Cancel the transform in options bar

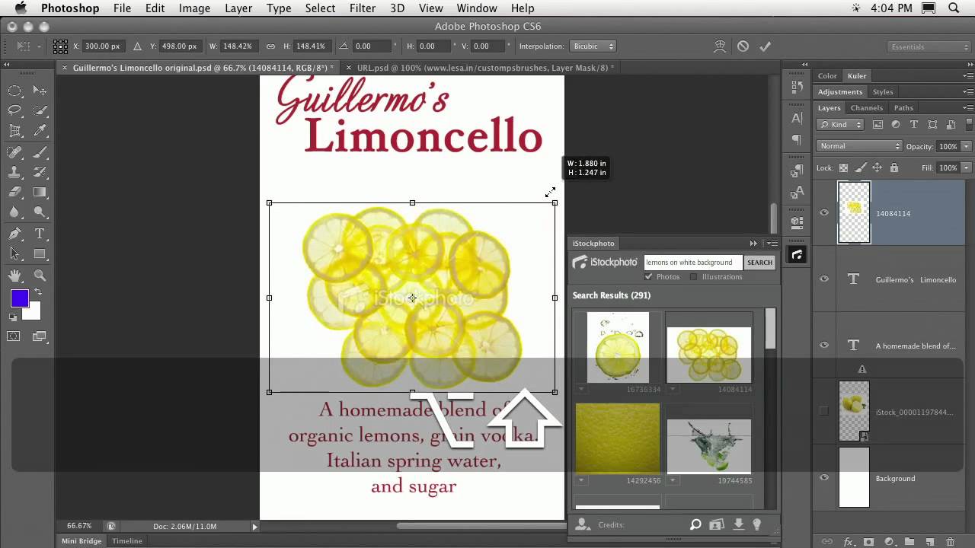[x=743, y=46]
